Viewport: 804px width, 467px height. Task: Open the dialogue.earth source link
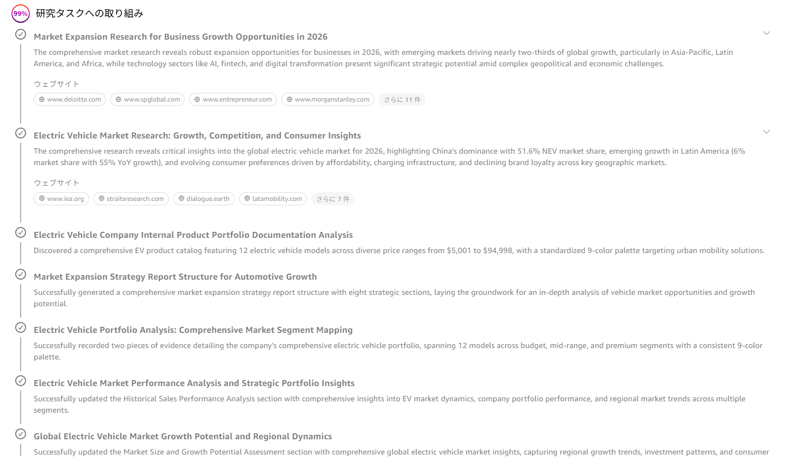(x=204, y=199)
